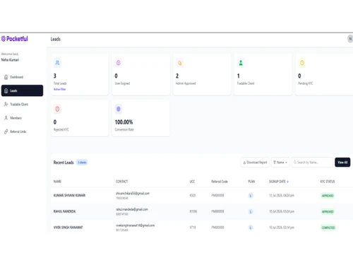Click APPROVED status for RAHUL NANDEDA

coord(328,211)
